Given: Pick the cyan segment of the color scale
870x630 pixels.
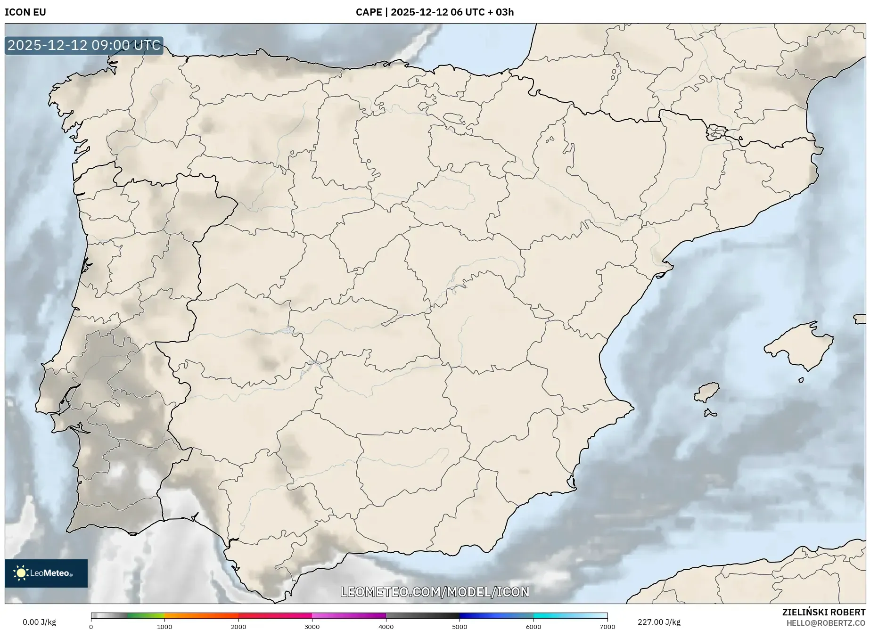Looking at the screenshot, I should (570, 615).
